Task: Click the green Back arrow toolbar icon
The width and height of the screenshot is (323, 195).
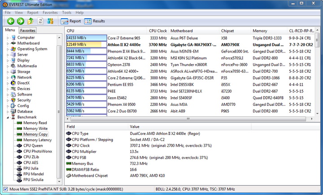Action: (x=11, y=21)
